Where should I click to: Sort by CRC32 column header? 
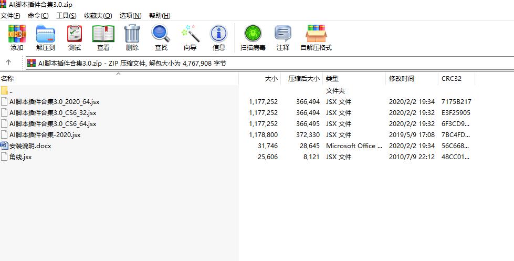452,79
